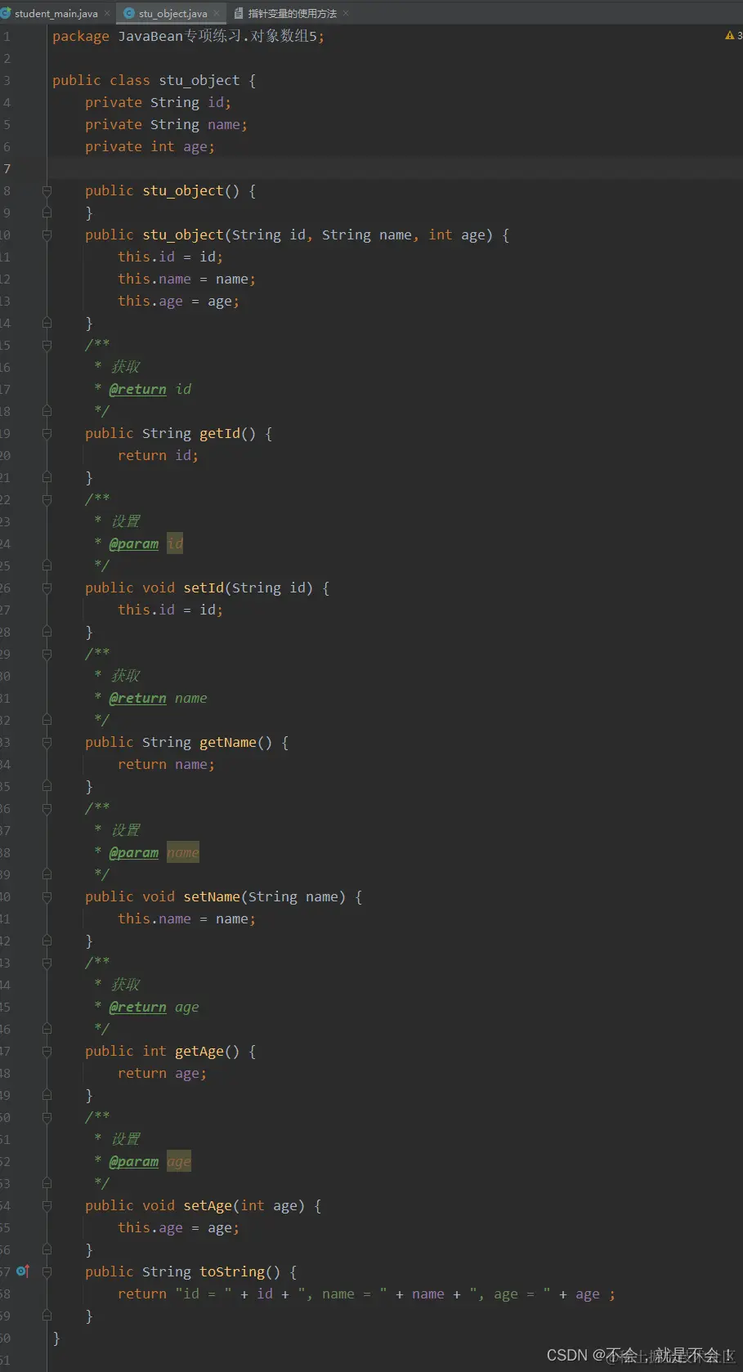The image size is (743, 1372).
Task: Click the @return tag before 'age'
Action: (x=138, y=1007)
